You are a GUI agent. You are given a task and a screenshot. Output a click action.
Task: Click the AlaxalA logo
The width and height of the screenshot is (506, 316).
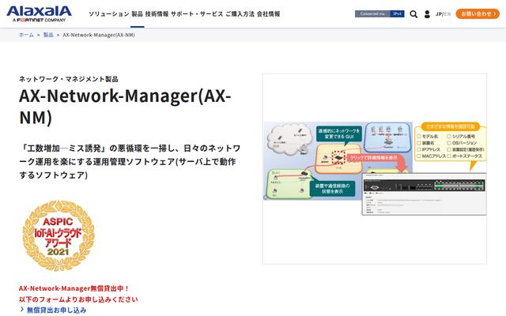tap(39, 13)
